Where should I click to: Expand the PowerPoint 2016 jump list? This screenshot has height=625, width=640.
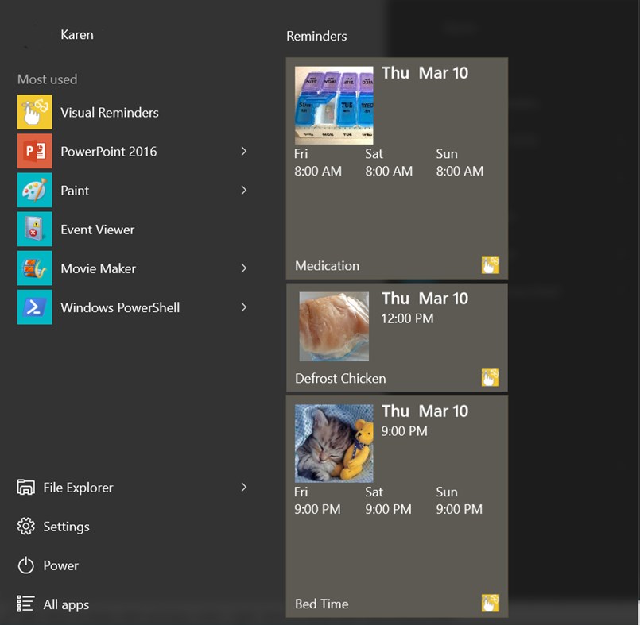pyautogui.click(x=246, y=152)
